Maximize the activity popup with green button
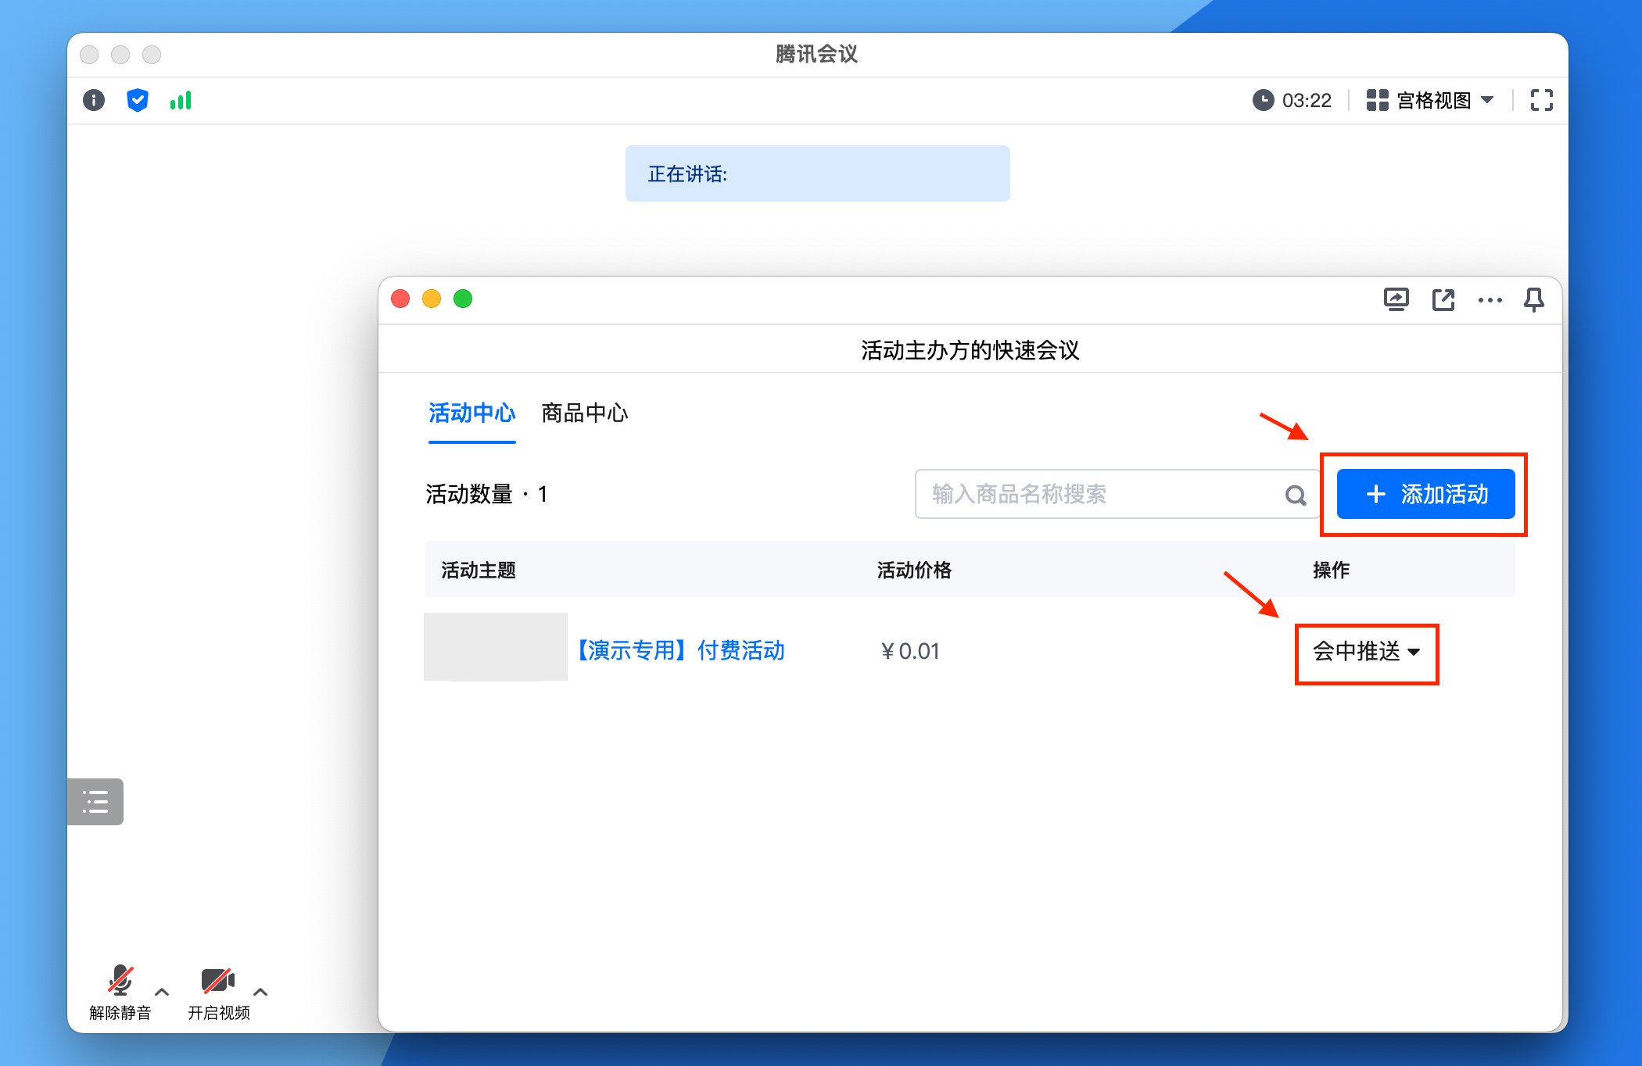This screenshot has height=1066, width=1642. pyautogui.click(x=463, y=299)
